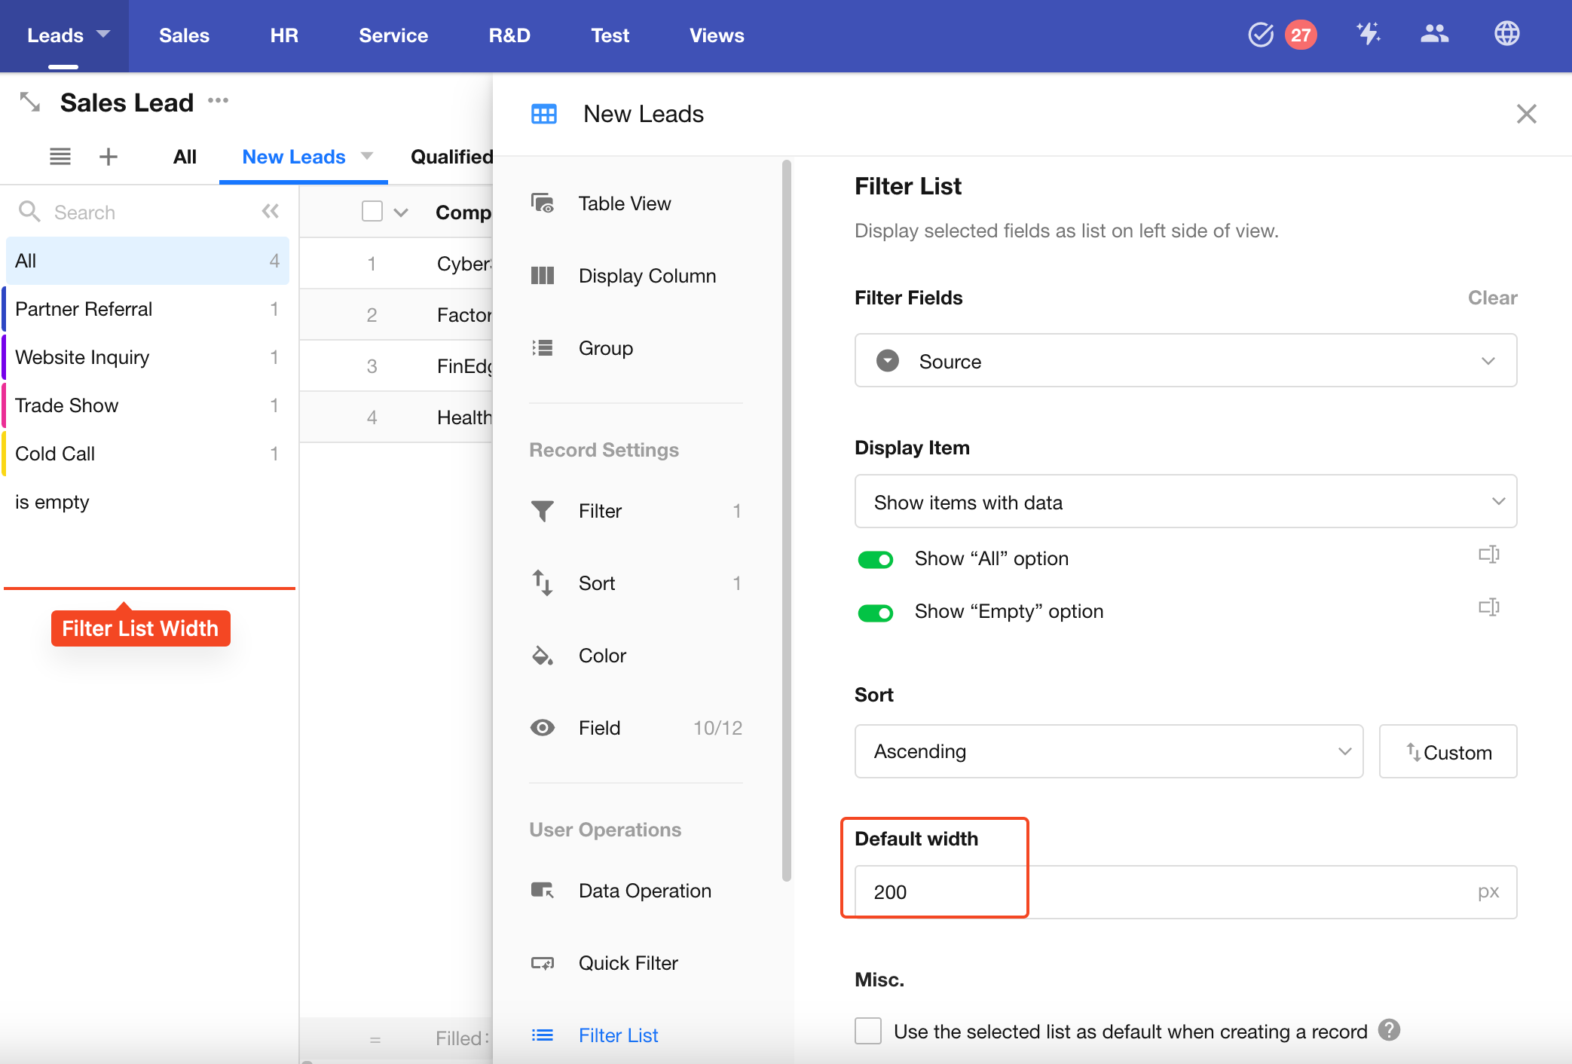This screenshot has height=1064, width=1572.
Task: Open the people/users icon
Action: click(1434, 34)
